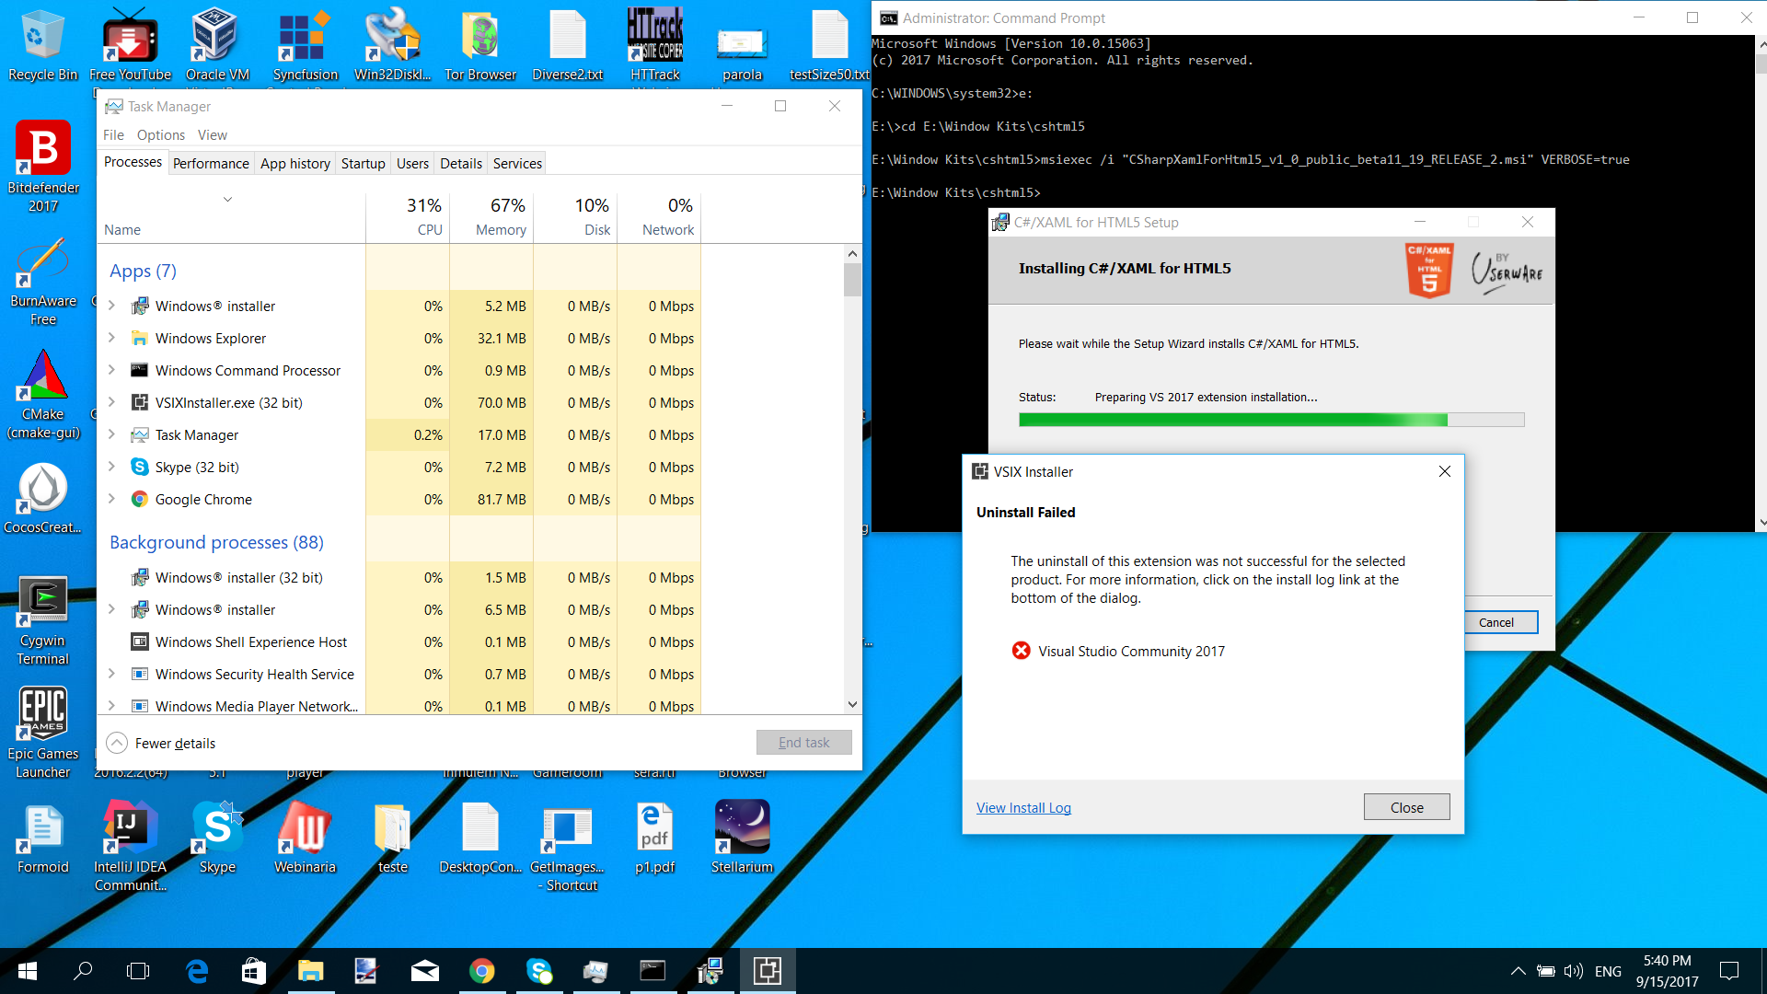
Task: Expand Task Manager process row
Action: 111,434
